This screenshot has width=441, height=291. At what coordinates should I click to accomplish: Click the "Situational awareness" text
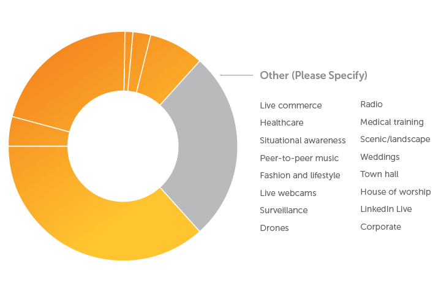(303, 140)
